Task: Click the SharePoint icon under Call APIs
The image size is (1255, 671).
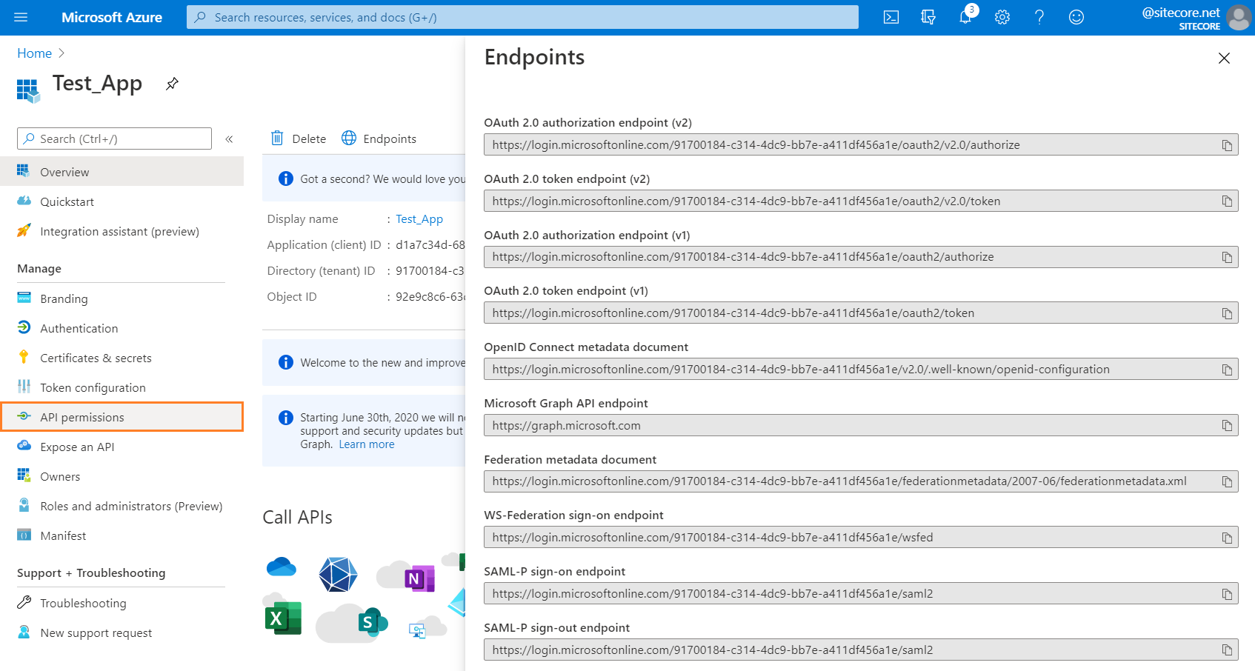Action: [x=373, y=622]
